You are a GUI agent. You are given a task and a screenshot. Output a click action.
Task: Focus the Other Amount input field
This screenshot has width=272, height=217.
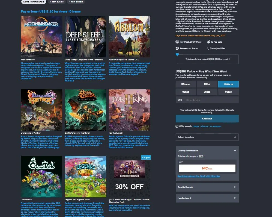[211, 100]
